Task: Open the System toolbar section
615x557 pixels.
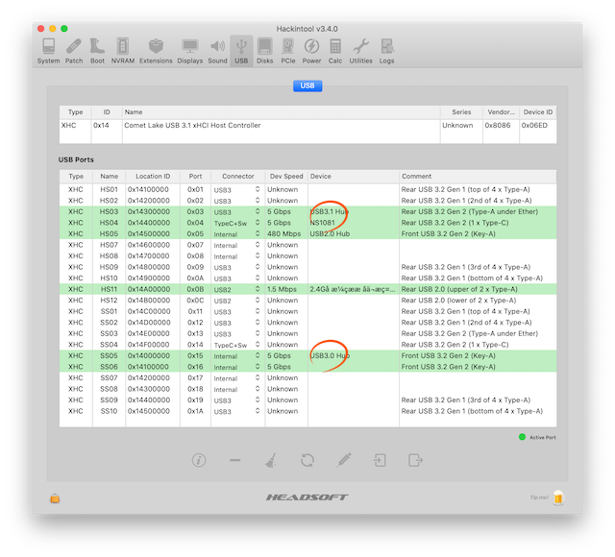Action: tap(48, 51)
